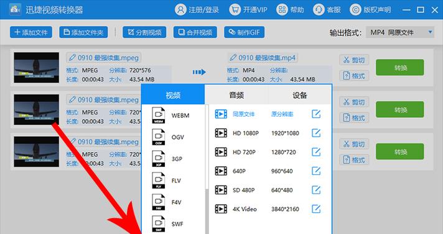Select the OGV format icon

click(159, 137)
